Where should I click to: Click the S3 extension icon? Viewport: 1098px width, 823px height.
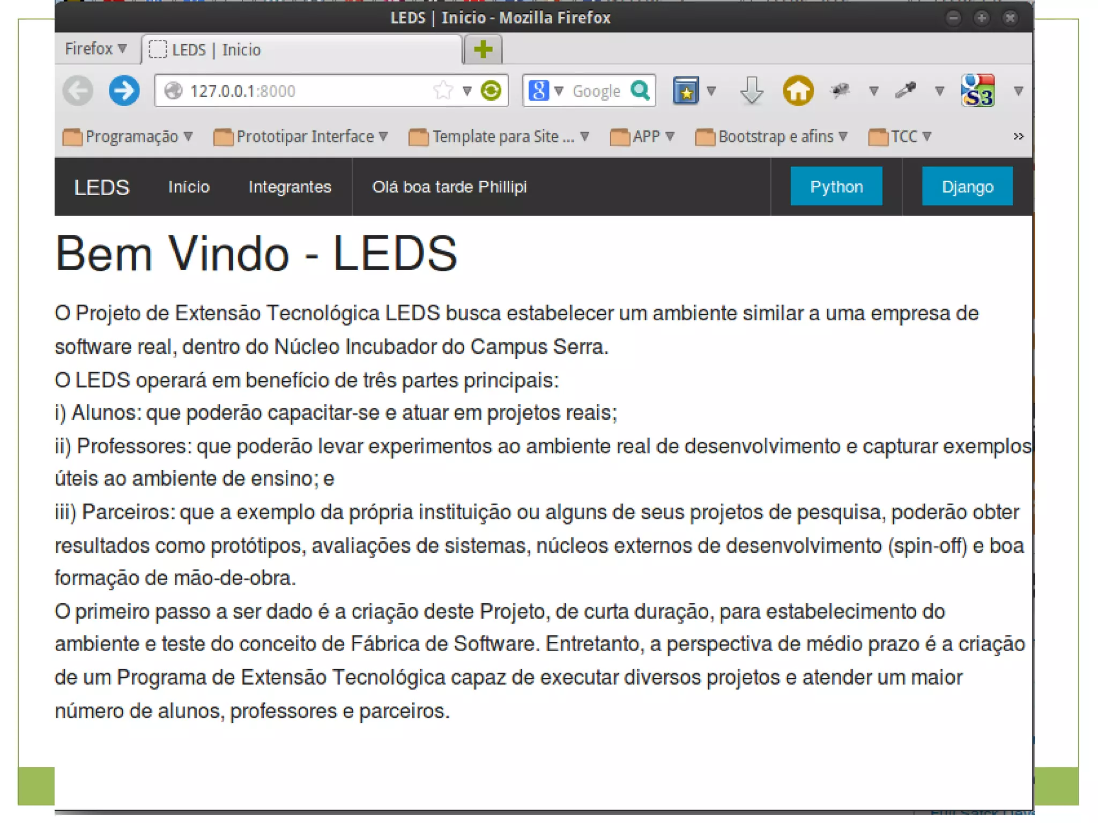point(978,91)
